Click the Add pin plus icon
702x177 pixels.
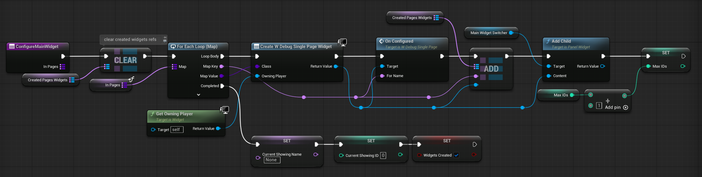626,107
